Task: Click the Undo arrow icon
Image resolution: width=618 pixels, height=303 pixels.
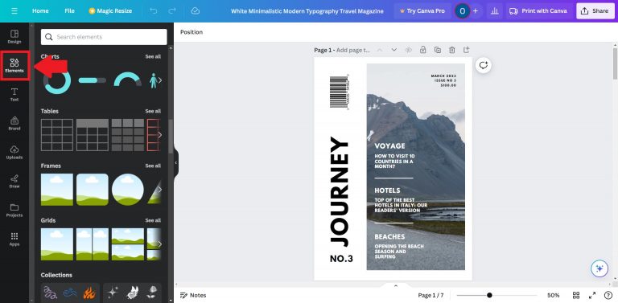Action: [154, 11]
